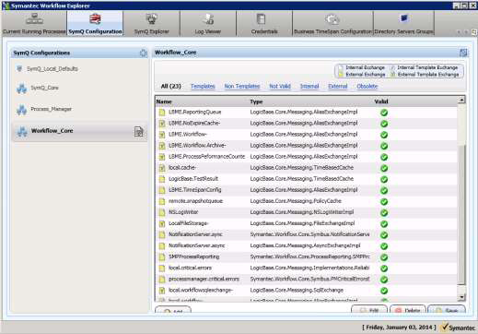Filter by Templates link
Image resolution: width=478 pixels, height=334 pixels.
pos(203,86)
